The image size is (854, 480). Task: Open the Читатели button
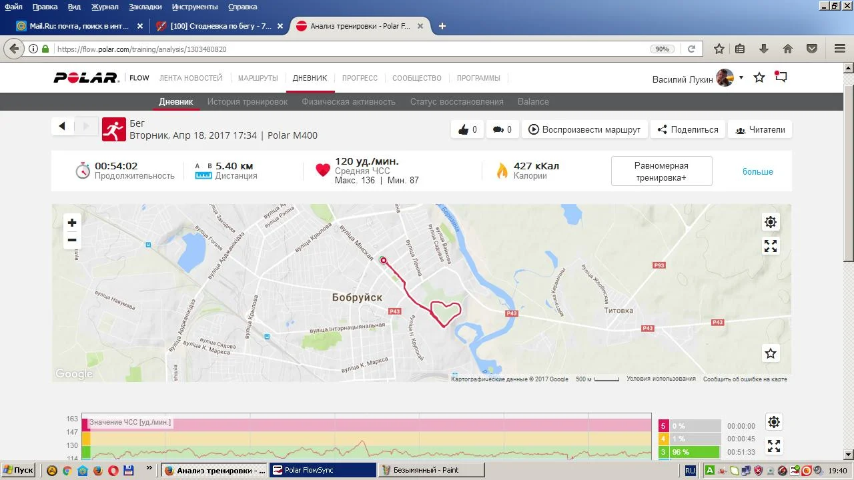[760, 129]
